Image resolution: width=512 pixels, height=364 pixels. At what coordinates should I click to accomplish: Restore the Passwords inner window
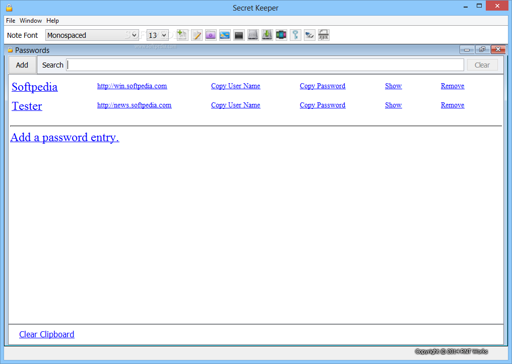click(482, 50)
